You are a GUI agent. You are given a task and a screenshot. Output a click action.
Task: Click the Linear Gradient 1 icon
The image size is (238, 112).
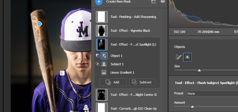[x=104, y=72]
